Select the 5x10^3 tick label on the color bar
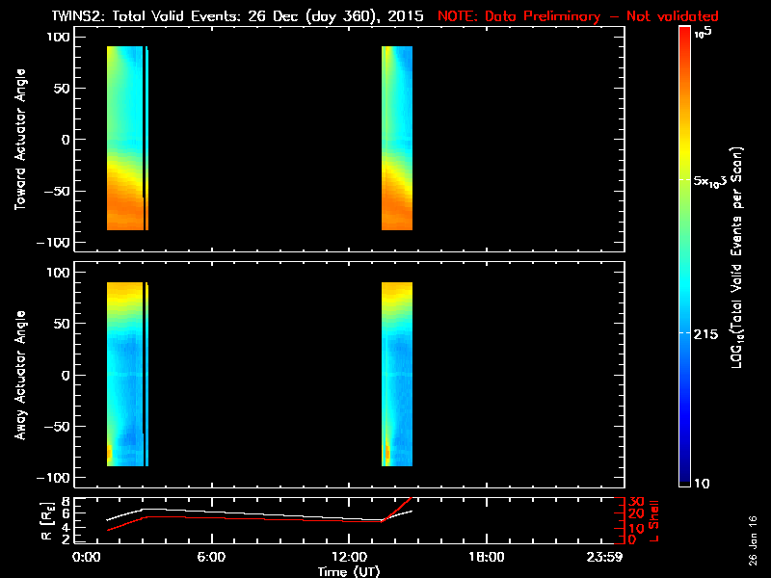Viewport: 771px width, 578px height. click(x=715, y=180)
